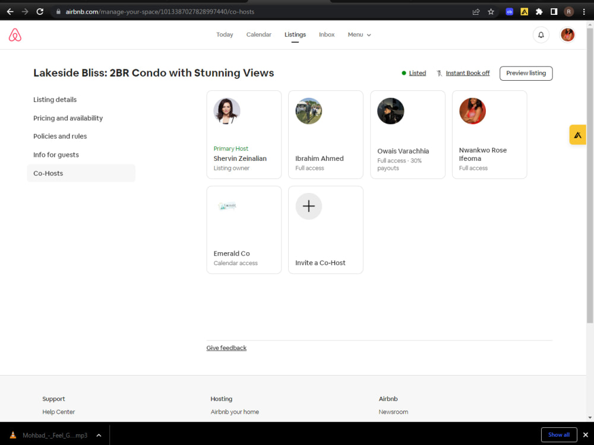Screen dimensions: 594x445
Task: Open Help Center footer link
Action: coord(58,412)
